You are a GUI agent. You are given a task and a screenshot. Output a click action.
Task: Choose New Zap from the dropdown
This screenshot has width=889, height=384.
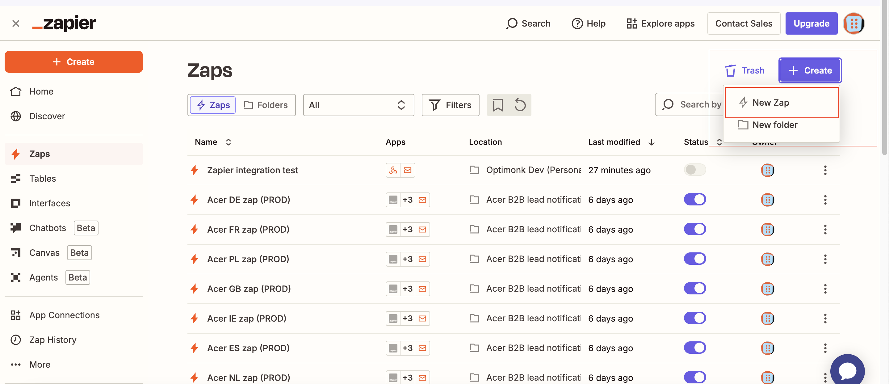coord(782,103)
